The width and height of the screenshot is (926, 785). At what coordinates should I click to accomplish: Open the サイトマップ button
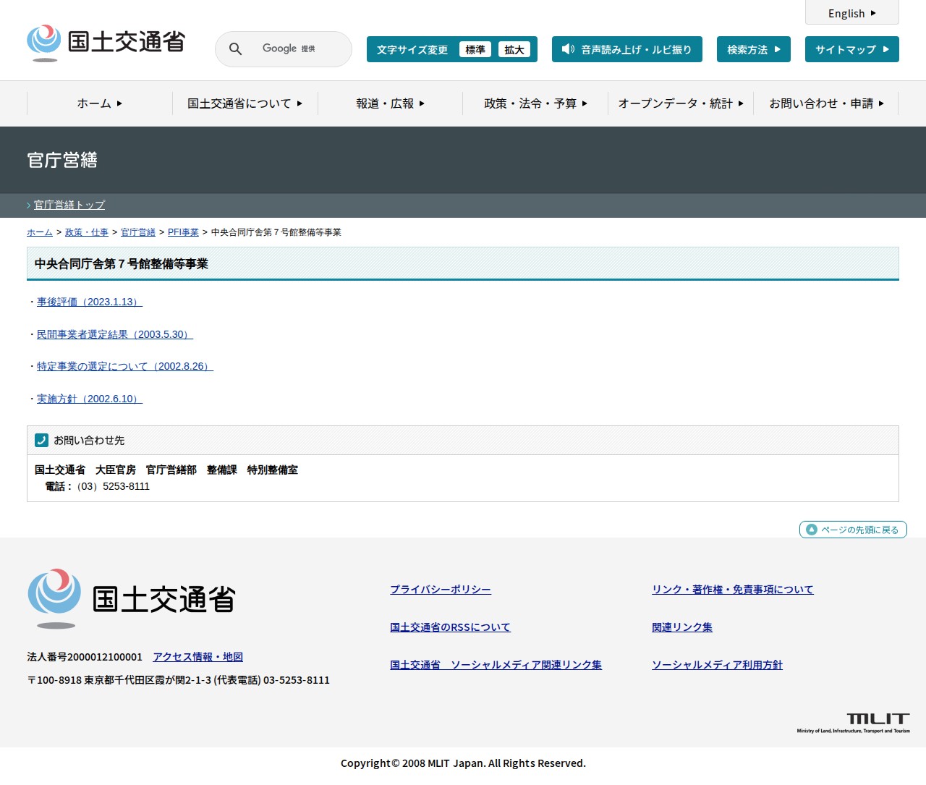[x=851, y=49]
